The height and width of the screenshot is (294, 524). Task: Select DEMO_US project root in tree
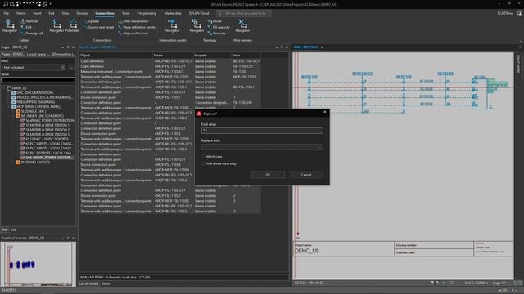(19, 88)
